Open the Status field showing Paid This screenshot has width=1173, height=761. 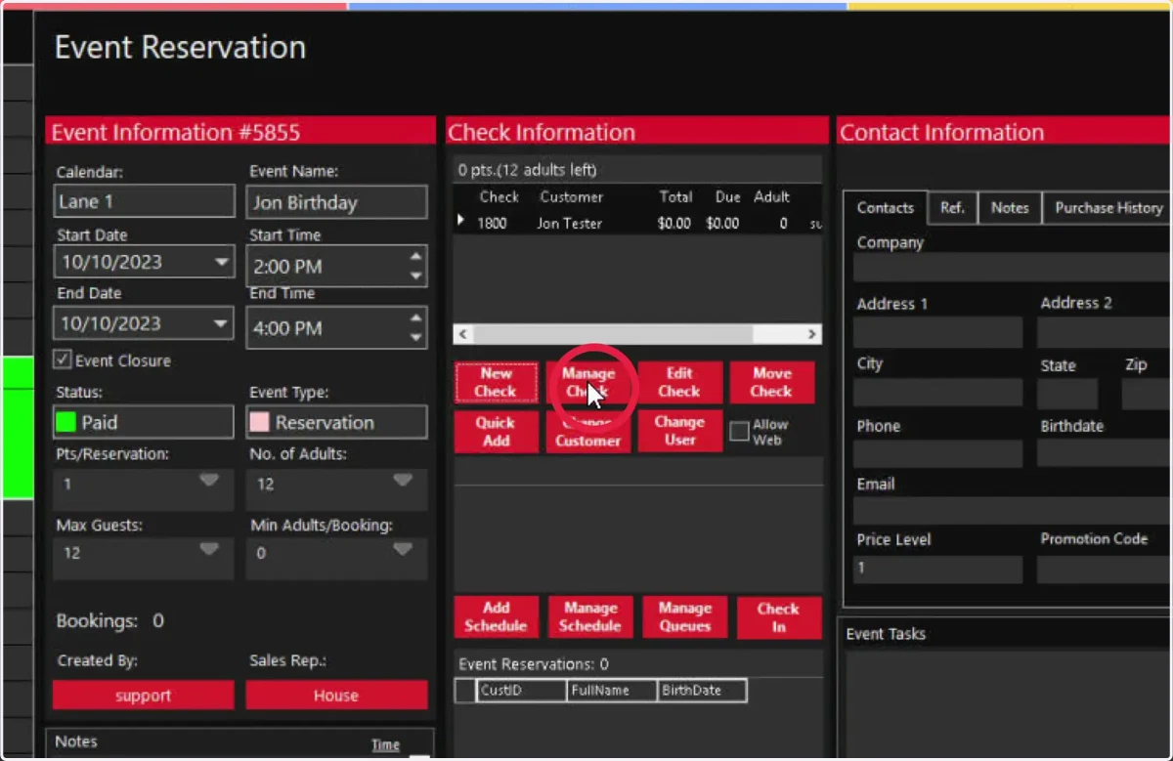coord(144,423)
